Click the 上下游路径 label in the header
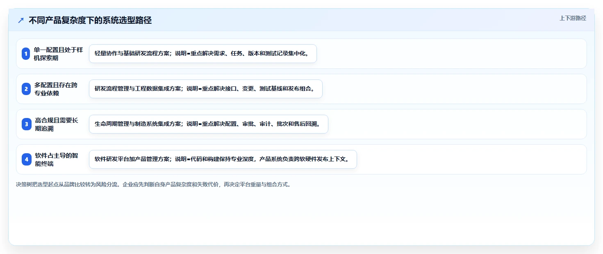This screenshot has width=603, height=254. click(573, 18)
